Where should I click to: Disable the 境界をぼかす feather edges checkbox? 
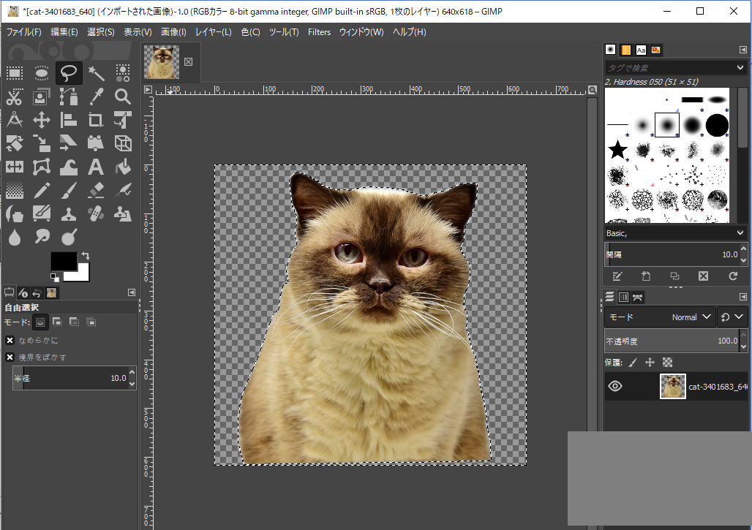pyautogui.click(x=10, y=357)
